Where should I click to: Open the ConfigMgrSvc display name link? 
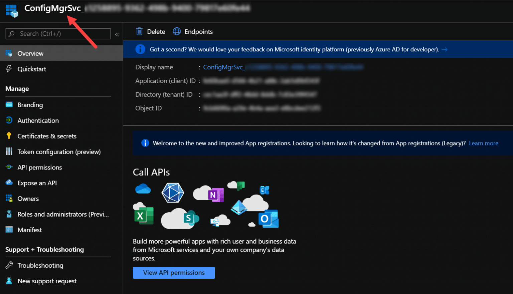click(x=223, y=67)
